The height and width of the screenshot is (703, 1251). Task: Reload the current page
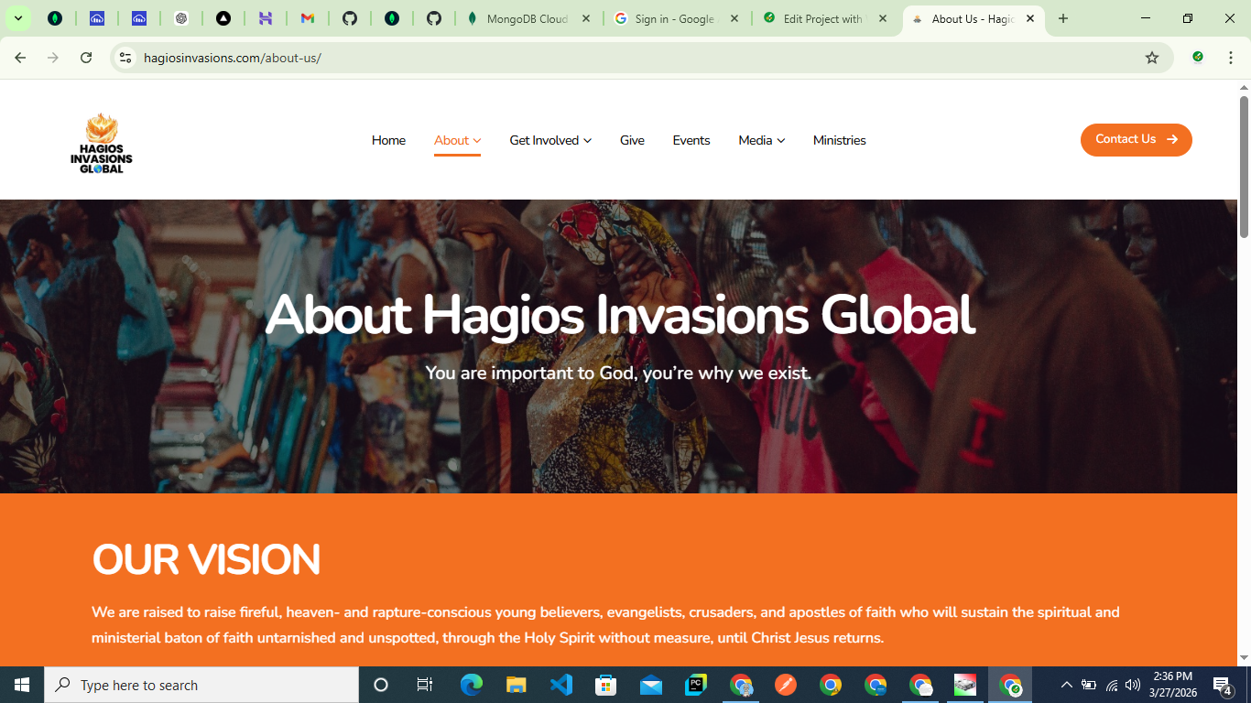pos(86,58)
